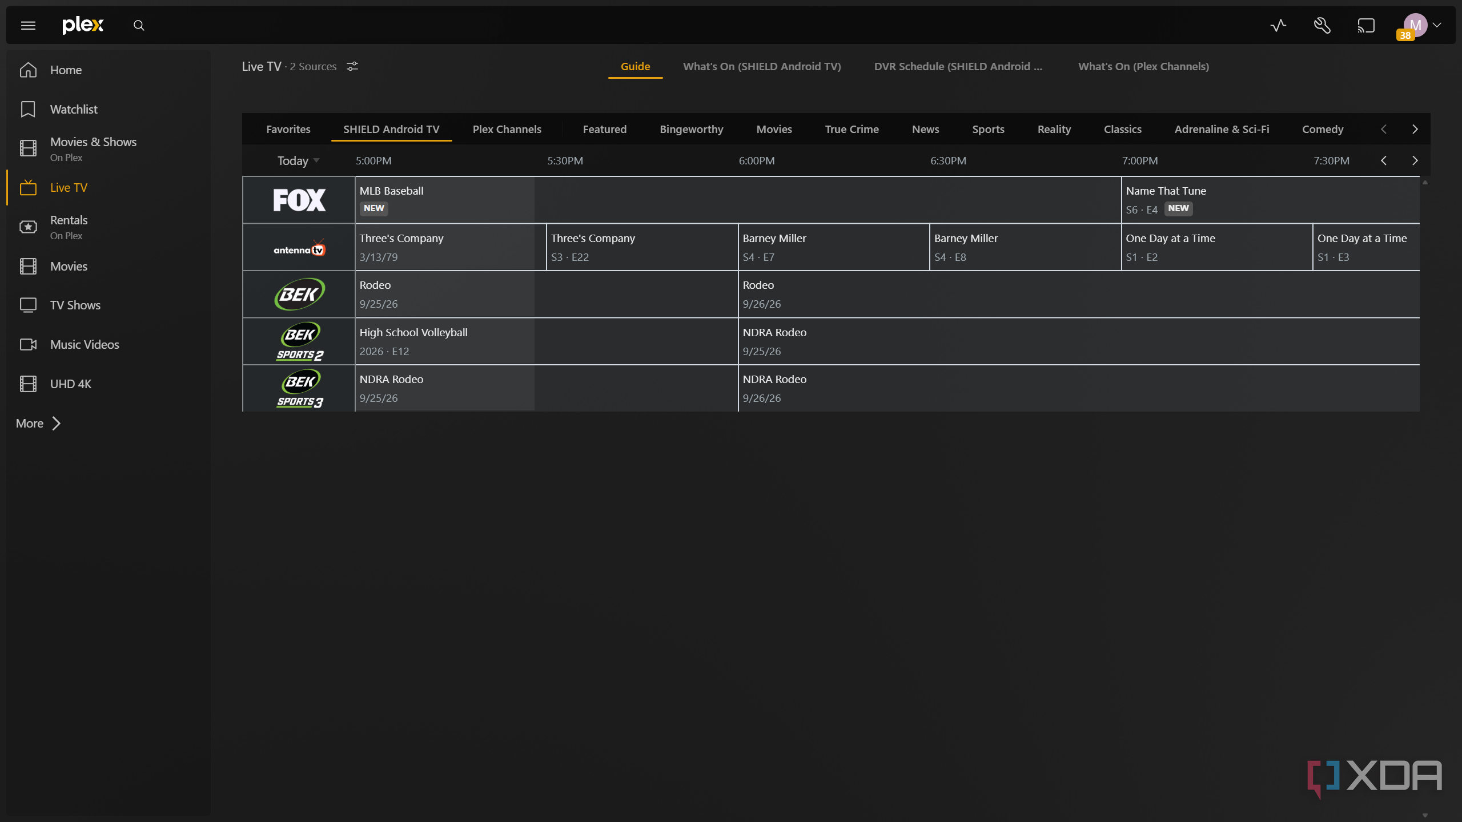The width and height of the screenshot is (1462, 822).
Task: Open the Settings wrench icon
Action: pyautogui.click(x=1322, y=25)
